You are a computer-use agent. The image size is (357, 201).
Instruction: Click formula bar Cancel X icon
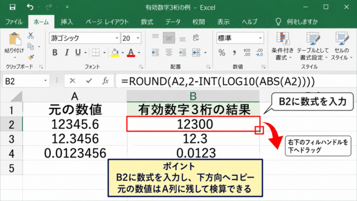click(x=73, y=80)
